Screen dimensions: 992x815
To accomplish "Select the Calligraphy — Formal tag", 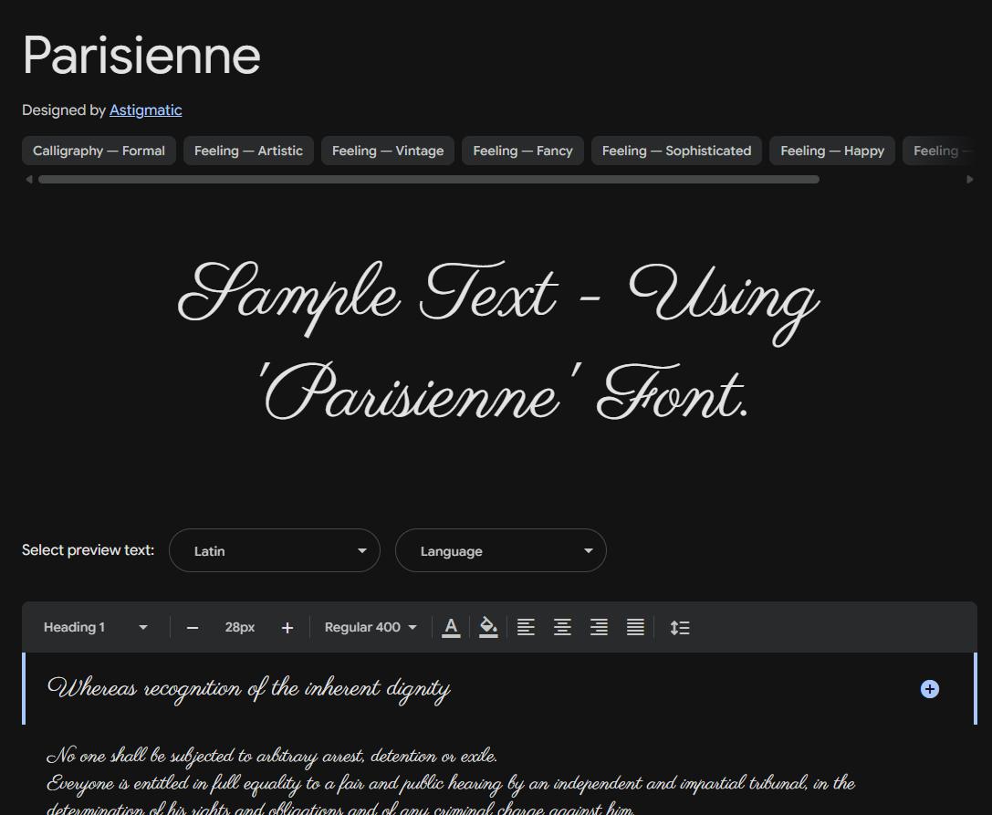I will pyautogui.click(x=99, y=151).
